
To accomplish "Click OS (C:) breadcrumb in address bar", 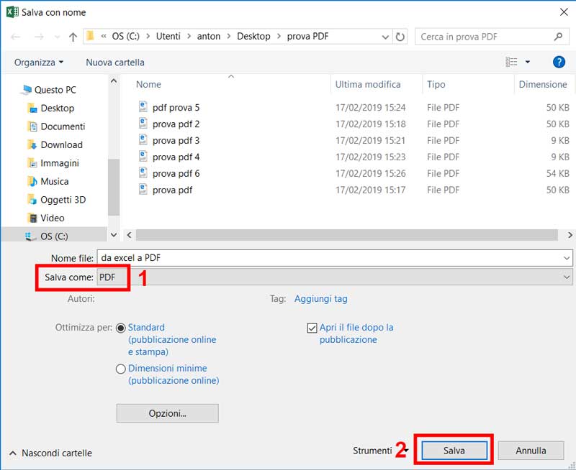I will click(x=125, y=37).
